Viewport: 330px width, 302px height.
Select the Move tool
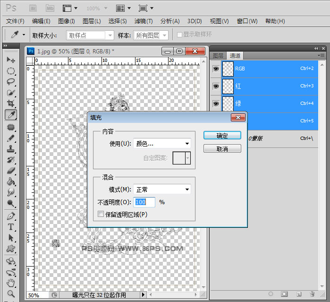click(x=11, y=60)
